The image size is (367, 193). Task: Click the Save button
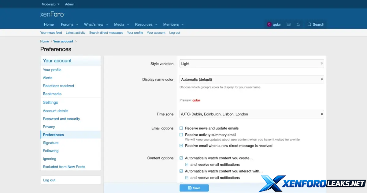(194, 188)
